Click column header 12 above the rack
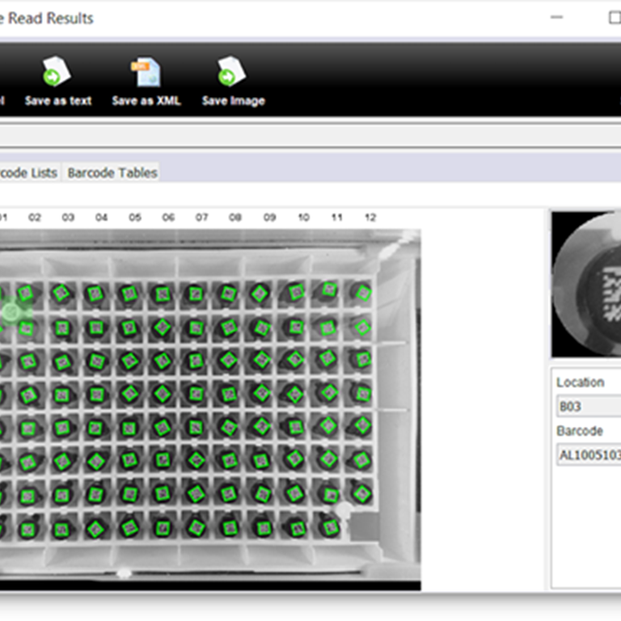The image size is (621, 621). 370,218
